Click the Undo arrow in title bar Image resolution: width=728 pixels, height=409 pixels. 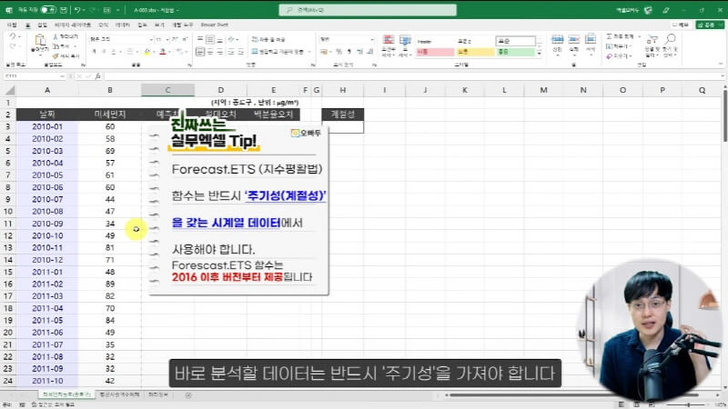tap(77, 10)
